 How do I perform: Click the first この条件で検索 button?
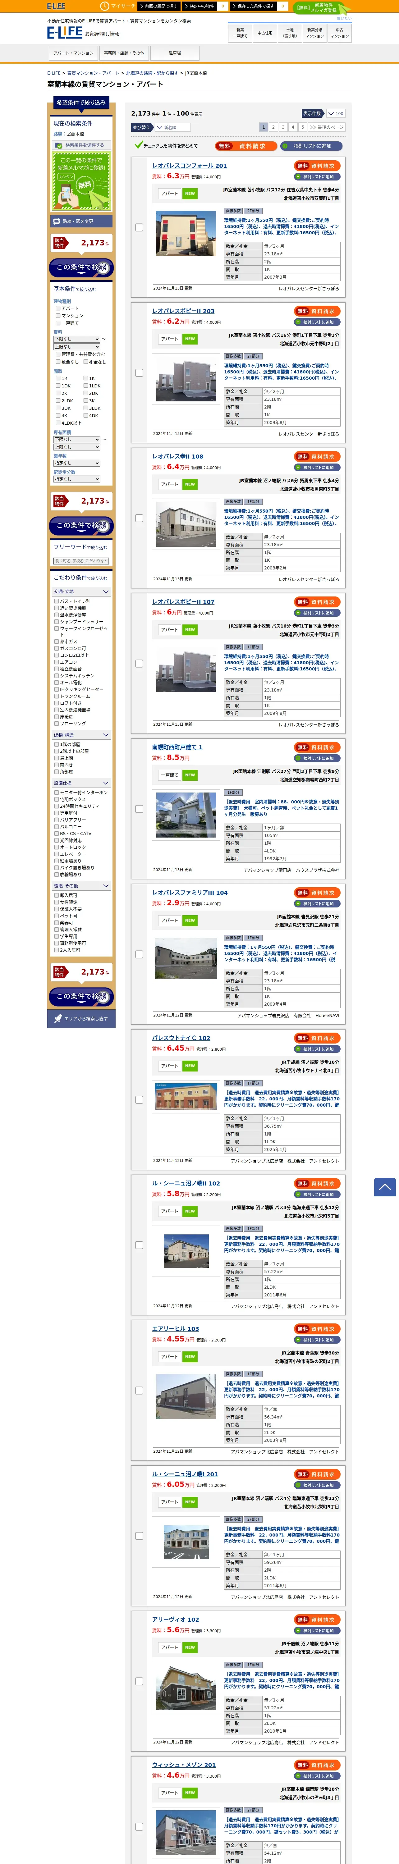click(81, 268)
